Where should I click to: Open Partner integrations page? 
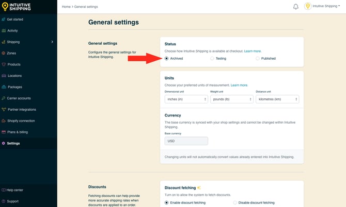[x=22, y=109]
